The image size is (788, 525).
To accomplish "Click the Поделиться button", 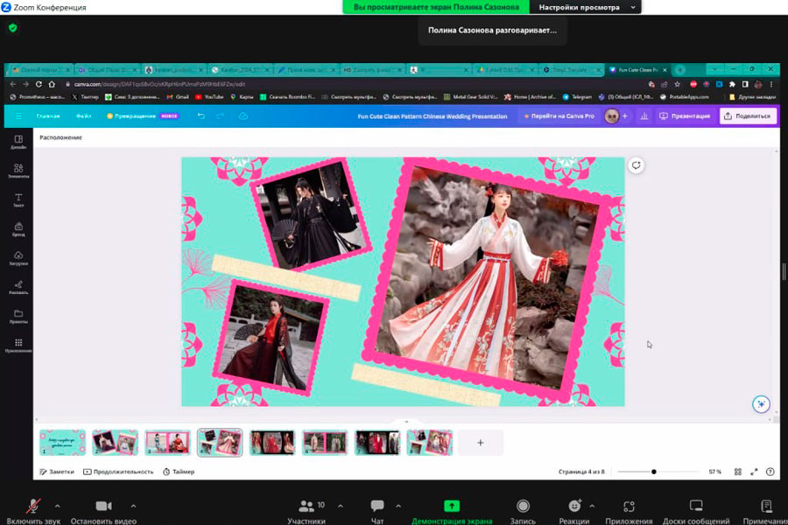I will (x=748, y=115).
